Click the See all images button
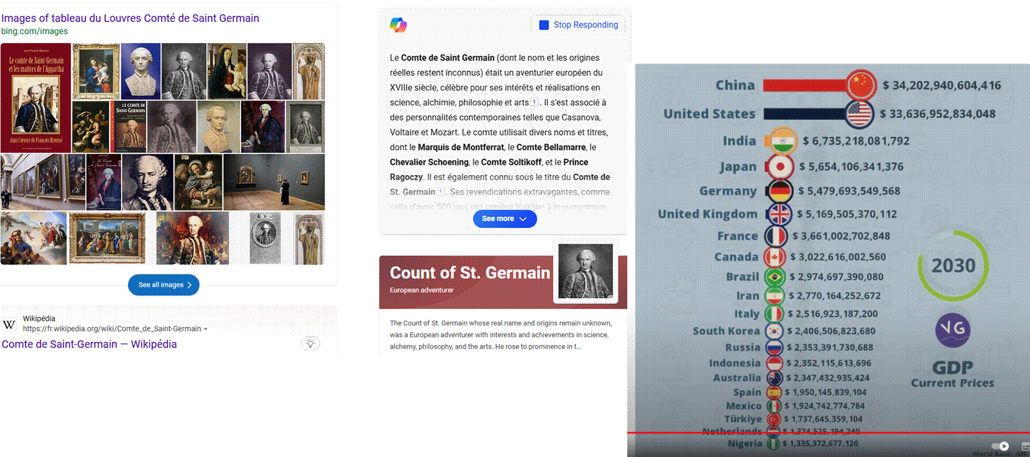 click(164, 285)
